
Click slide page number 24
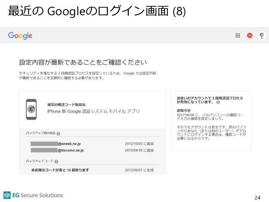coord(257,198)
